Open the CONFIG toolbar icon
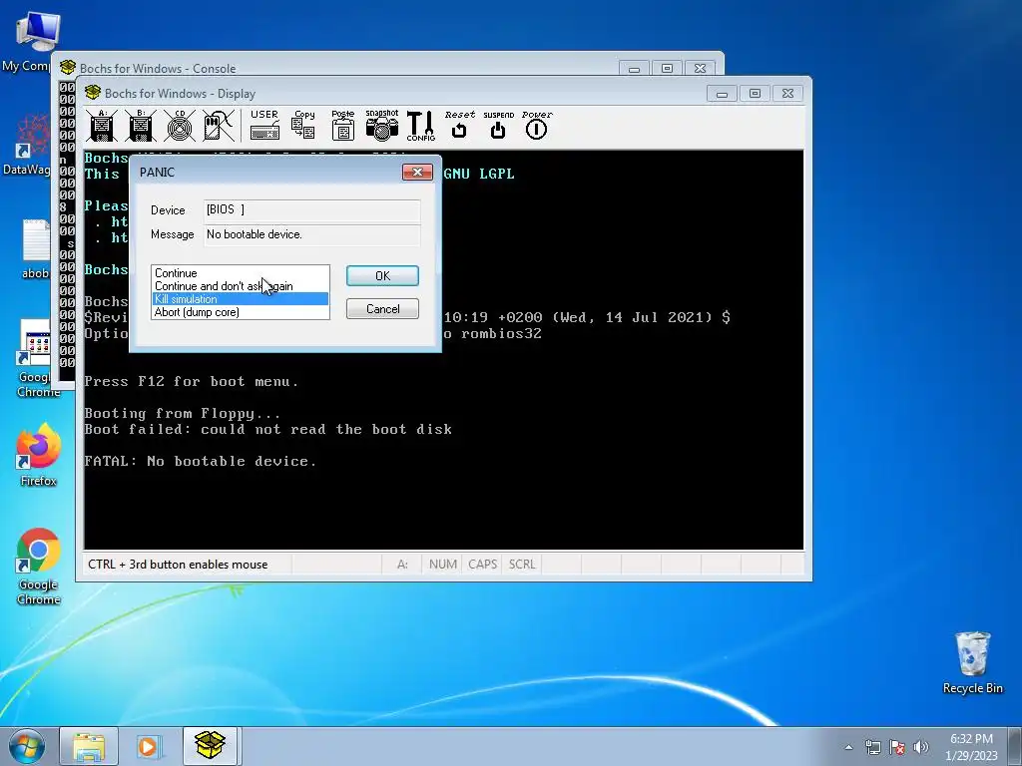 (x=420, y=125)
